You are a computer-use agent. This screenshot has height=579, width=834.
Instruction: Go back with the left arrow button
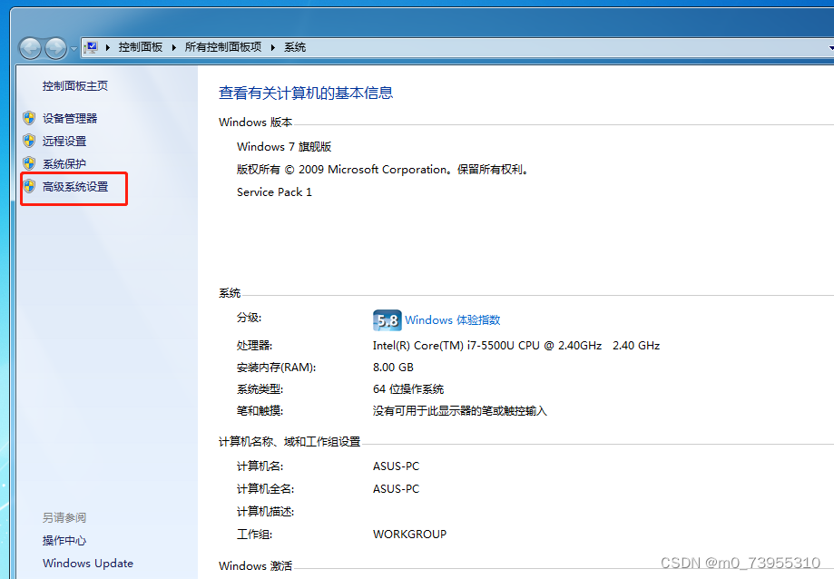(30, 48)
